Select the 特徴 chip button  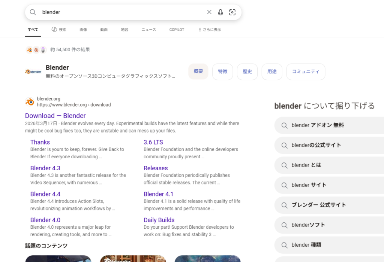pos(222,71)
